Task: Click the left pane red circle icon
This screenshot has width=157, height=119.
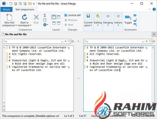Action: coord(73,41)
